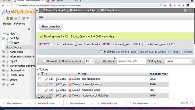Expand the + Options section
195x110 pixels.
[x=42, y=69]
